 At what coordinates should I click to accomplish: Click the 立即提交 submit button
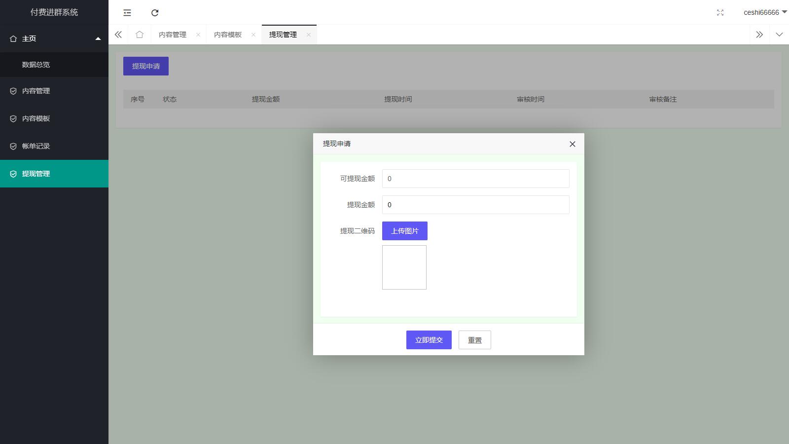pos(429,340)
